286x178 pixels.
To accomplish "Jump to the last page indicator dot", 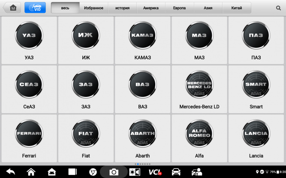I will [150, 164].
